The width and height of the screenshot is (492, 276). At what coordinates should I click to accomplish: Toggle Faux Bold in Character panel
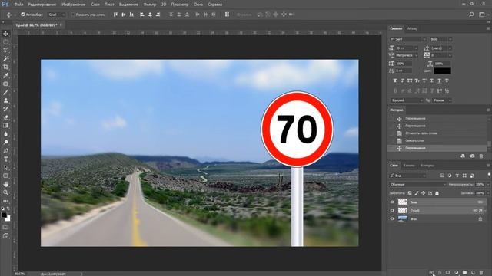(x=394, y=80)
